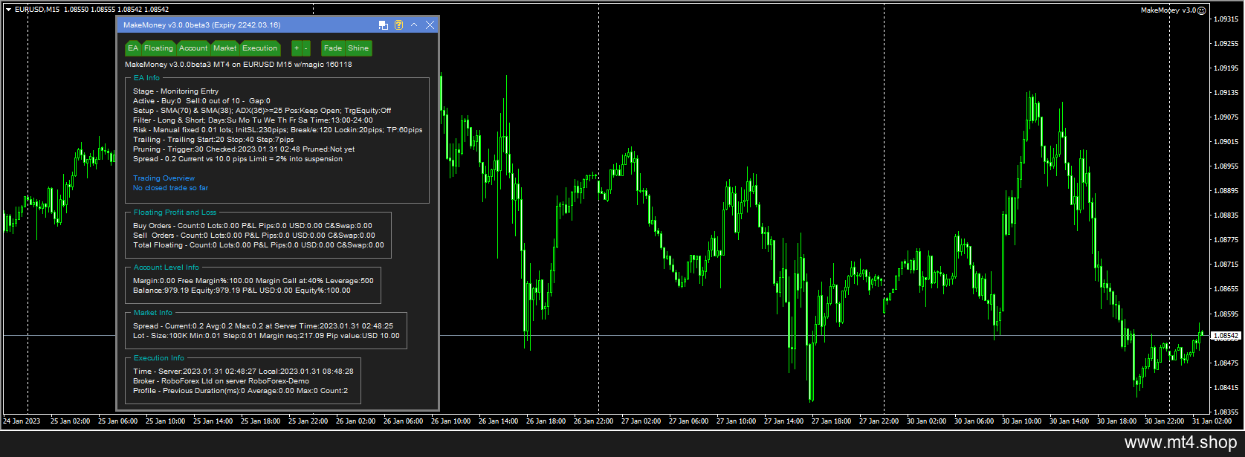
Task: Click the "Account Level Info" heading
Action: click(166, 268)
